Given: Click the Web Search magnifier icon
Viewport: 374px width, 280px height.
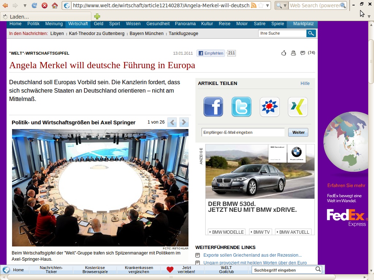Looking at the screenshot, I should [343, 5].
